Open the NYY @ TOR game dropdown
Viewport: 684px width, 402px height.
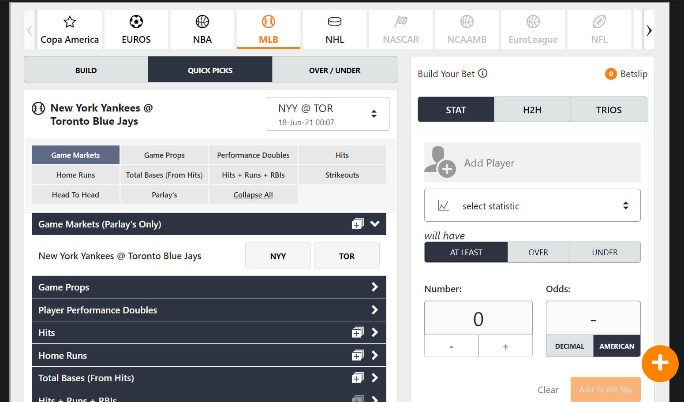pyautogui.click(x=328, y=114)
